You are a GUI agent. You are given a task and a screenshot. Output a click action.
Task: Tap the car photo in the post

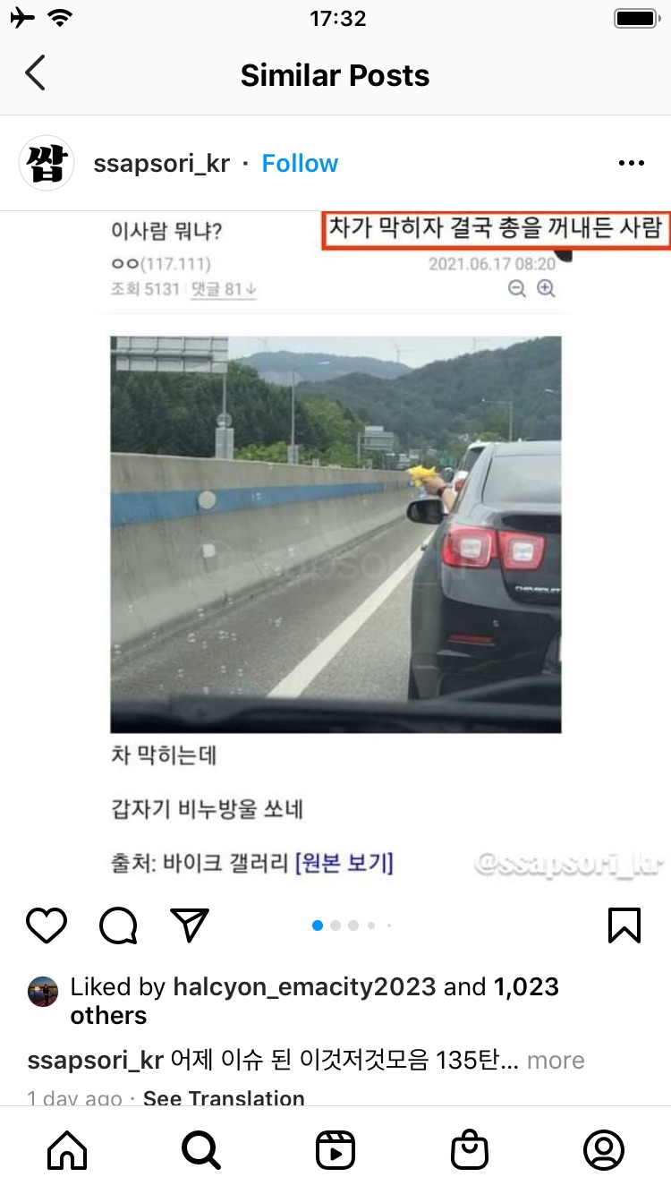point(335,533)
